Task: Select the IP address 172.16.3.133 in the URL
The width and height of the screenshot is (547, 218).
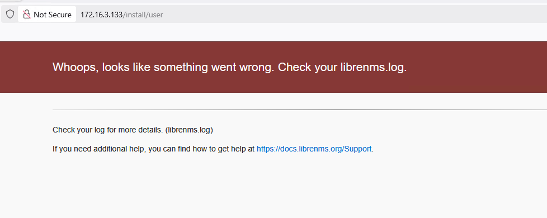Action: (x=102, y=15)
